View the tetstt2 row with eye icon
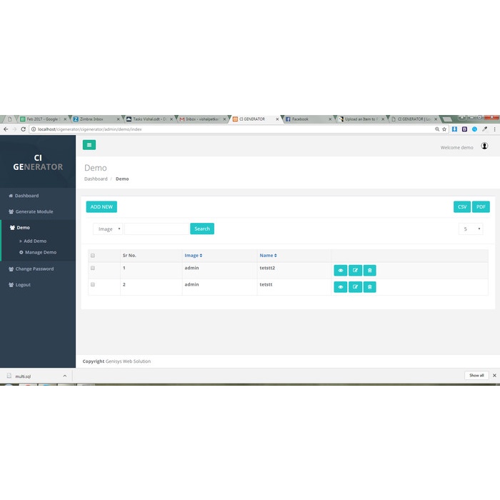This screenshot has width=500, height=500. click(x=341, y=271)
